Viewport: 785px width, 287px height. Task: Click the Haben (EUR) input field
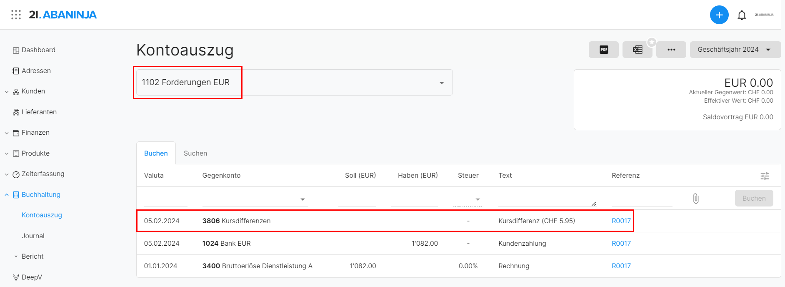414,199
